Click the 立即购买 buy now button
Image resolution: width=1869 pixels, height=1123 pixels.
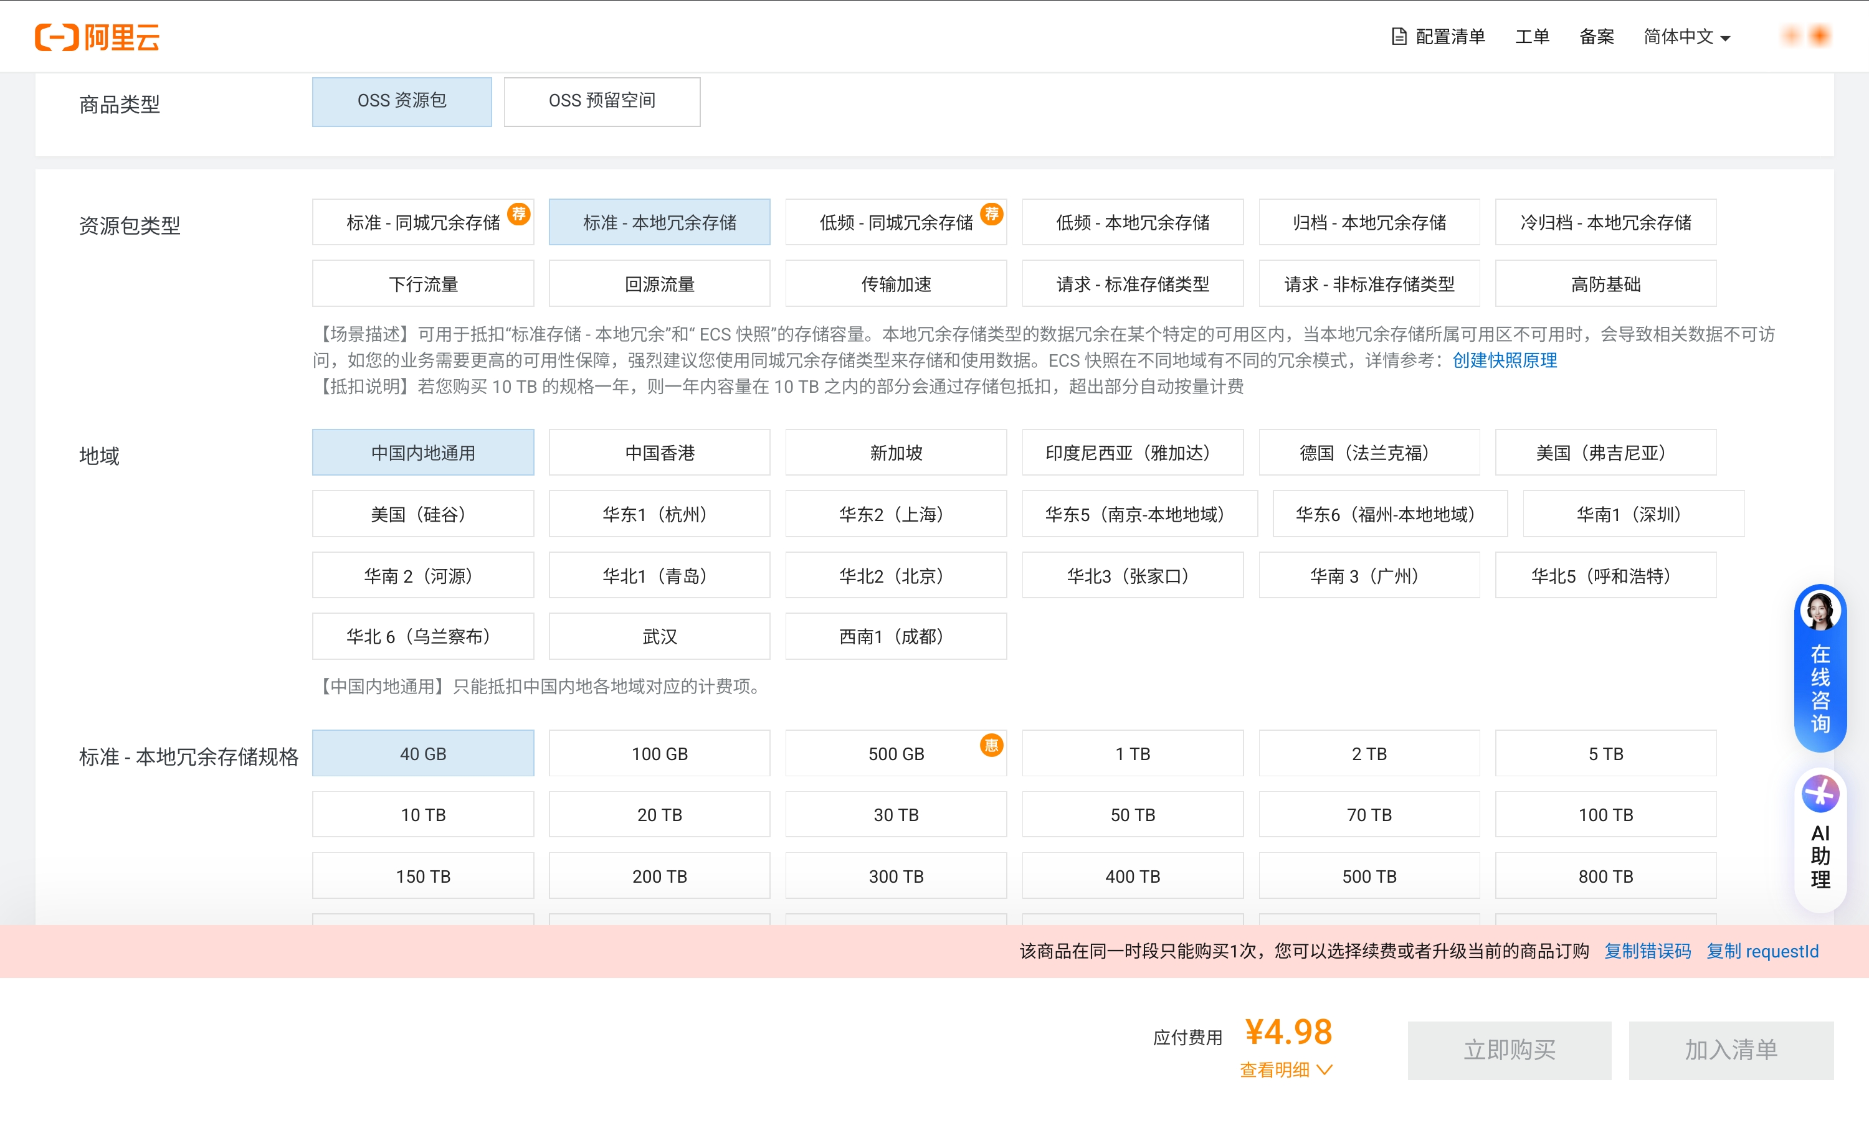(1510, 1050)
